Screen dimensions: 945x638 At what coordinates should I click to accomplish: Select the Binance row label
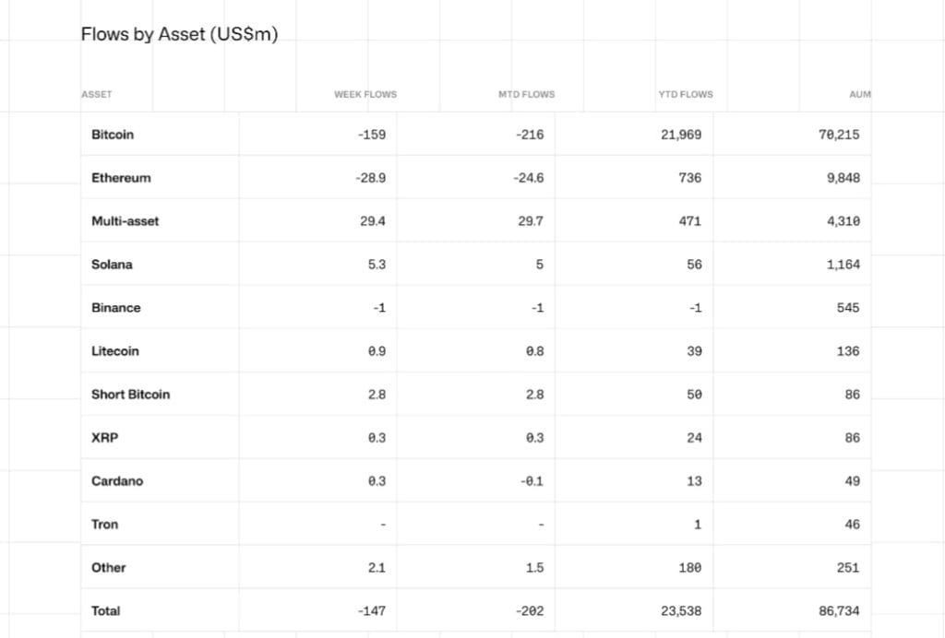coord(116,308)
